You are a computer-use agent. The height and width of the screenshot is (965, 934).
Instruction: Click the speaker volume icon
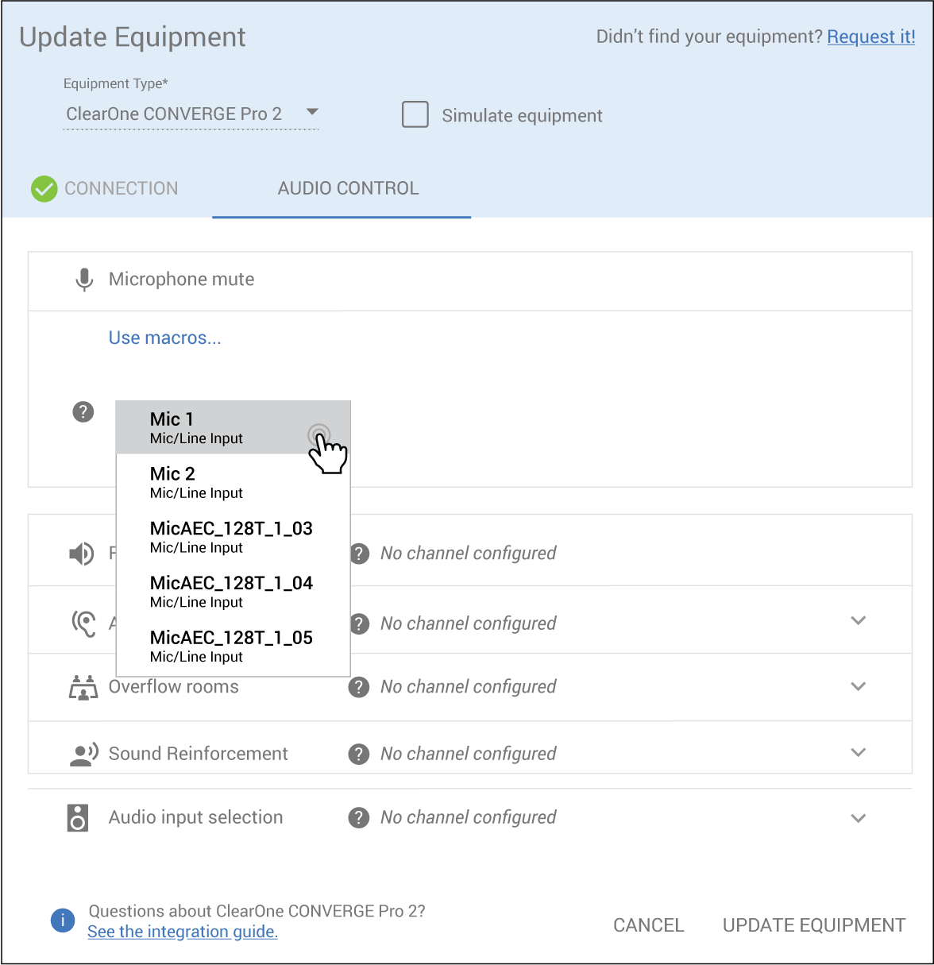coord(82,554)
